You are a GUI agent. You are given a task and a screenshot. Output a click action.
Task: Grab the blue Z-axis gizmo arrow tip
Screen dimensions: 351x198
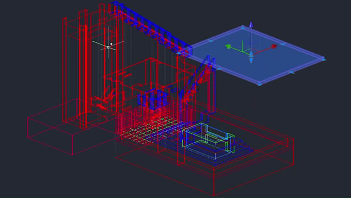[x=251, y=24]
